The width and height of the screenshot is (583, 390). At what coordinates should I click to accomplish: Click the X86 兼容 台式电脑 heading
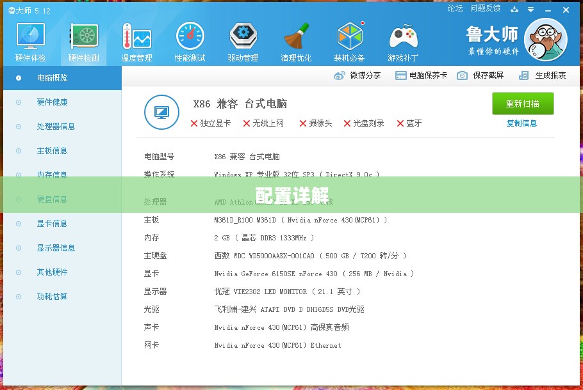240,104
